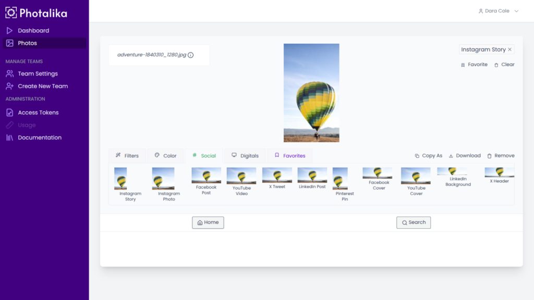Screen dimensions: 534x300
Task: Open Team Settings
Action: 38,73
